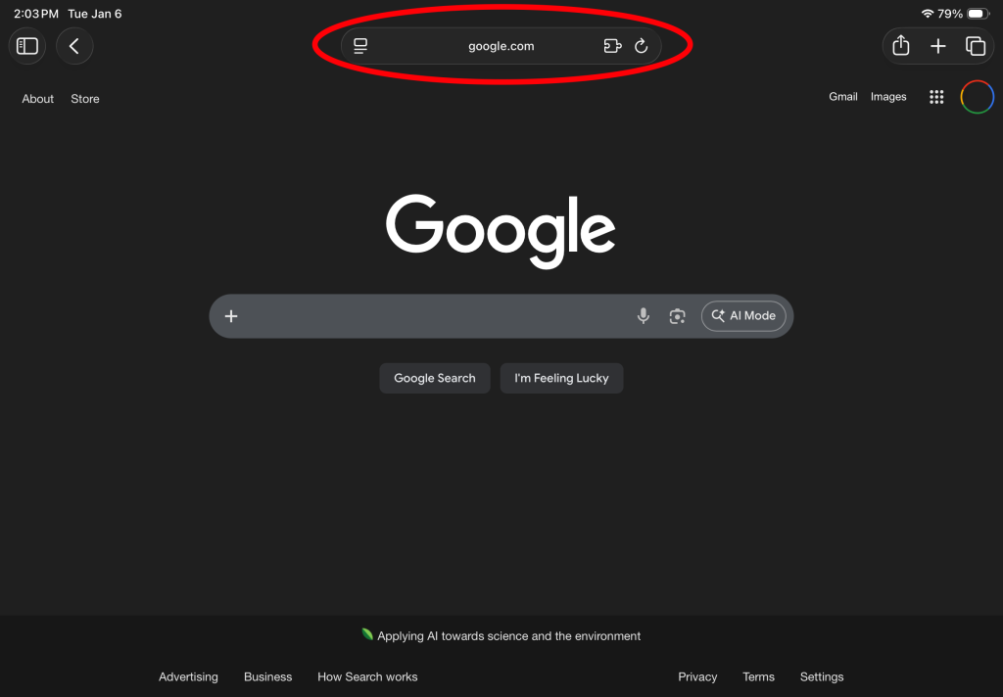Open the plus attachment menu in search box

231,316
